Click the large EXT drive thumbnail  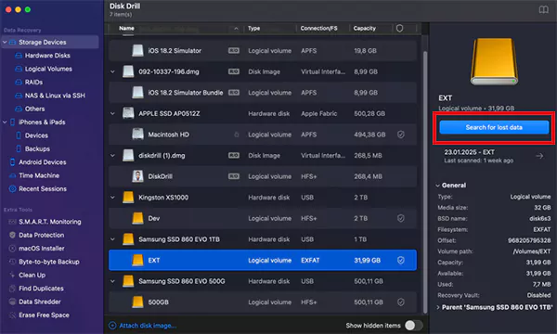click(x=494, y=61)
